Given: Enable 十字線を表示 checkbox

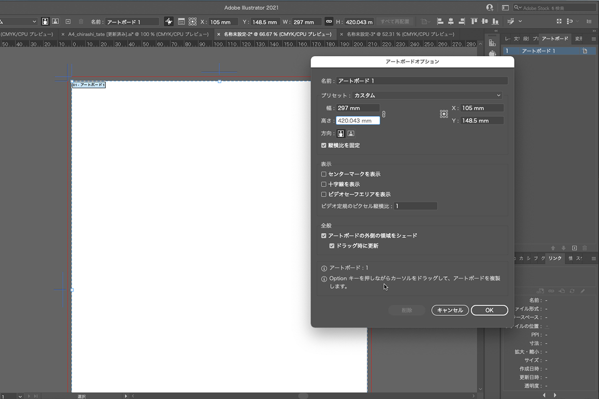Looking at the screenshot, I should (324, 184).
